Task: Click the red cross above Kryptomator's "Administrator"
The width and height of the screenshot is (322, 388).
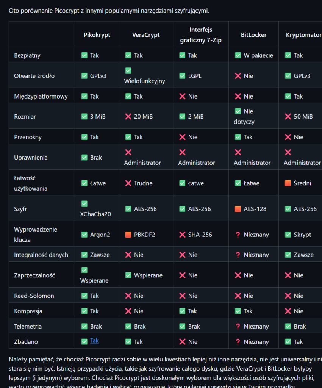Action: click(288, 152)
